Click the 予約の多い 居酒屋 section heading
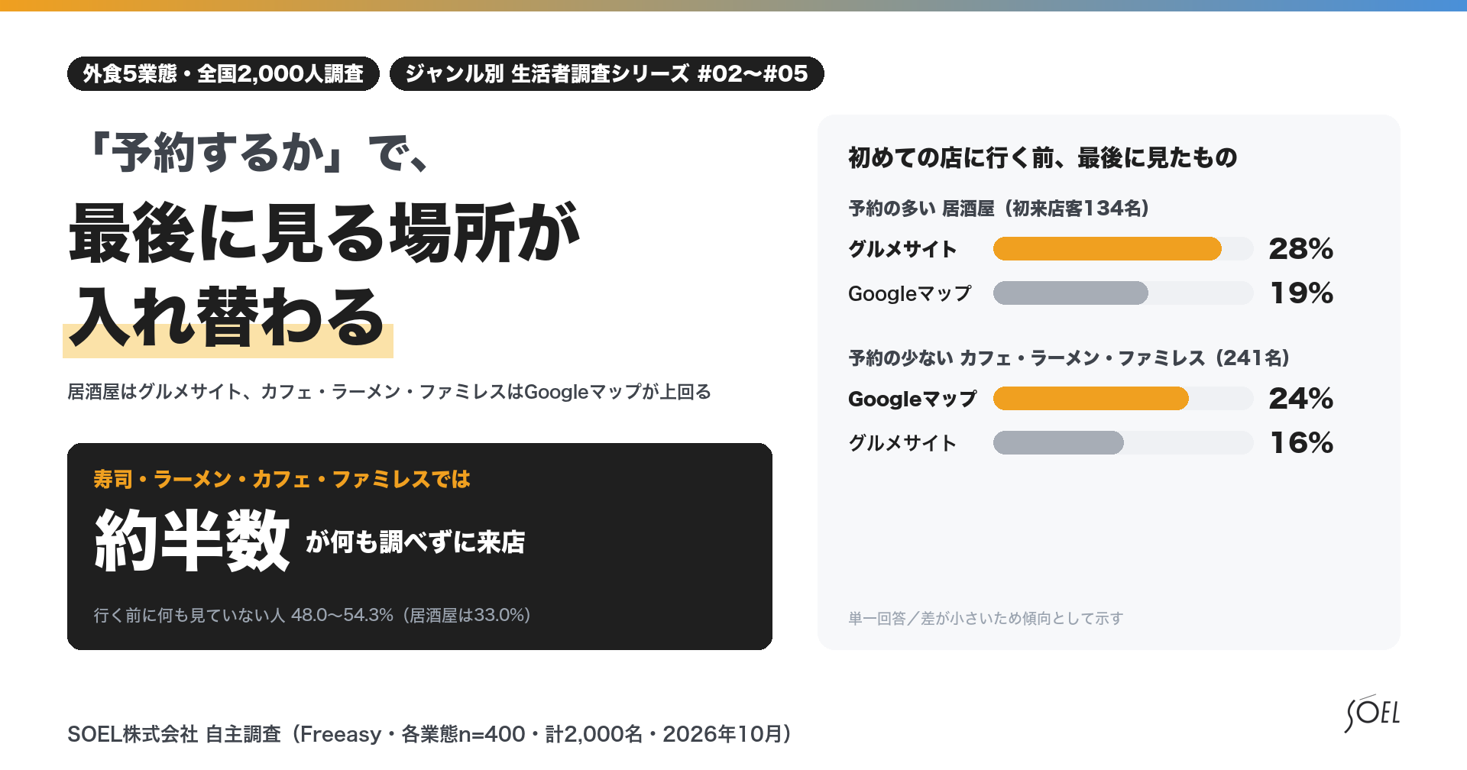 (999, 209)
